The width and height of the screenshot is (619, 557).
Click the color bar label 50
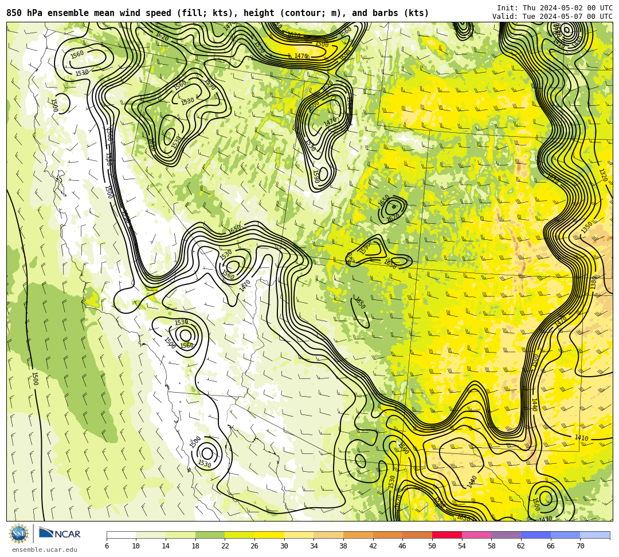tap(432, 546)
